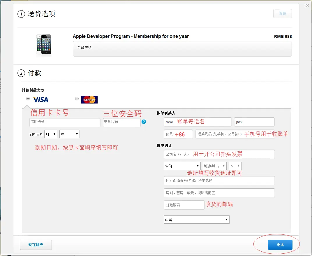The width and height of the screenshot is (312, 256).
Task: Click the 现在聊天 chat now button
Action: [x=36, y=245]
